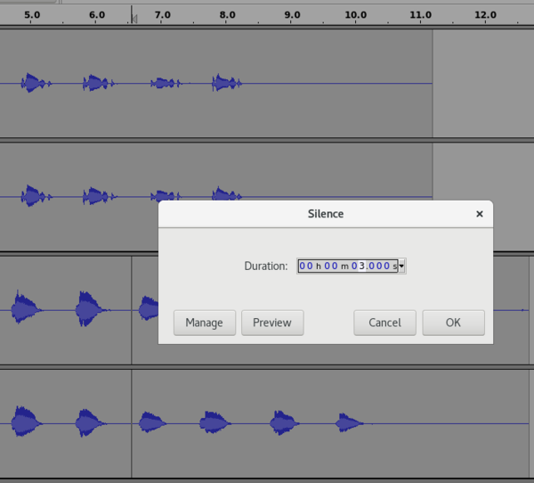Click the Preview button
This screenshot has height=483, width=534.
[x=272, y=323]
